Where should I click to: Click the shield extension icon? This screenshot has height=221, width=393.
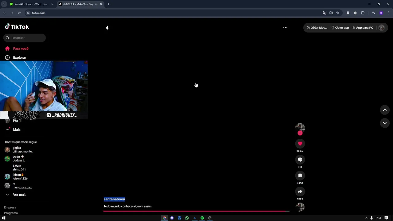348,13
